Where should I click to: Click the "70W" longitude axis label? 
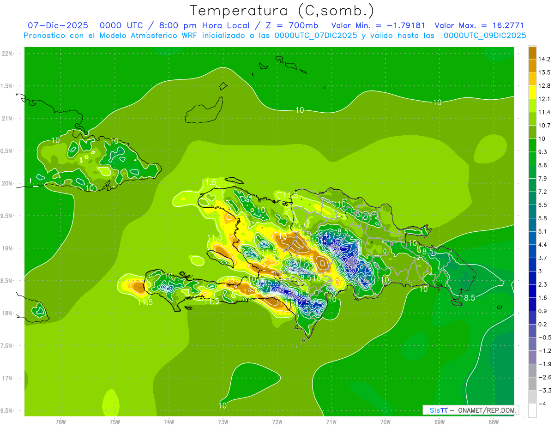pyautogui.click(x=385, y=422)
